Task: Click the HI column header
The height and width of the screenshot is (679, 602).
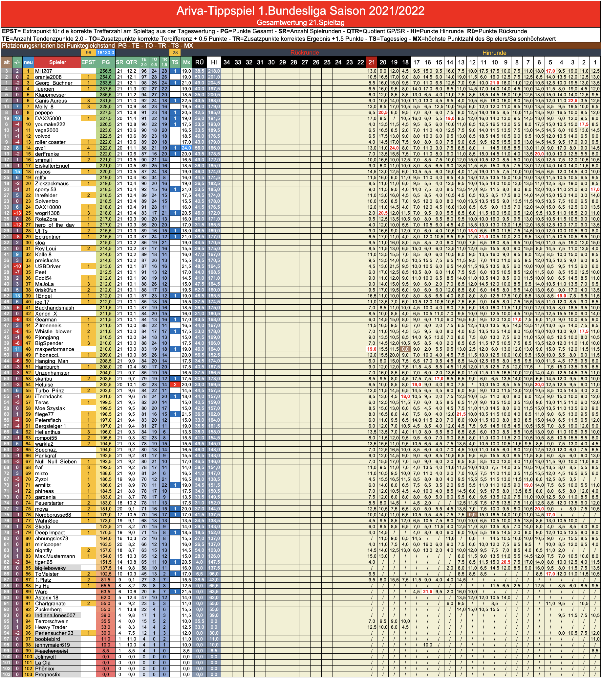Action: pos(214,62)
